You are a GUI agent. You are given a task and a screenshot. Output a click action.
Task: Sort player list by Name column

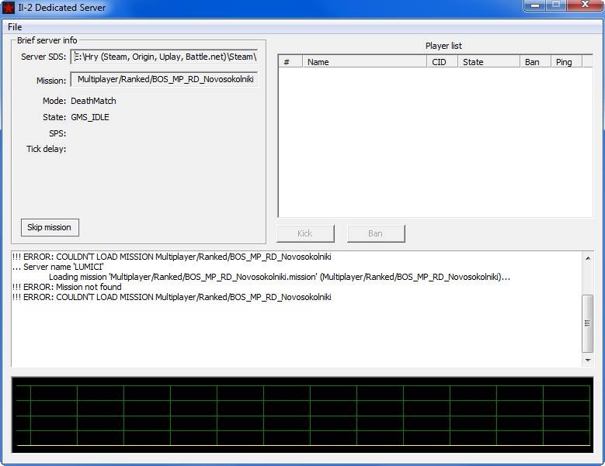pyautogui.click(x=364, y=61)
